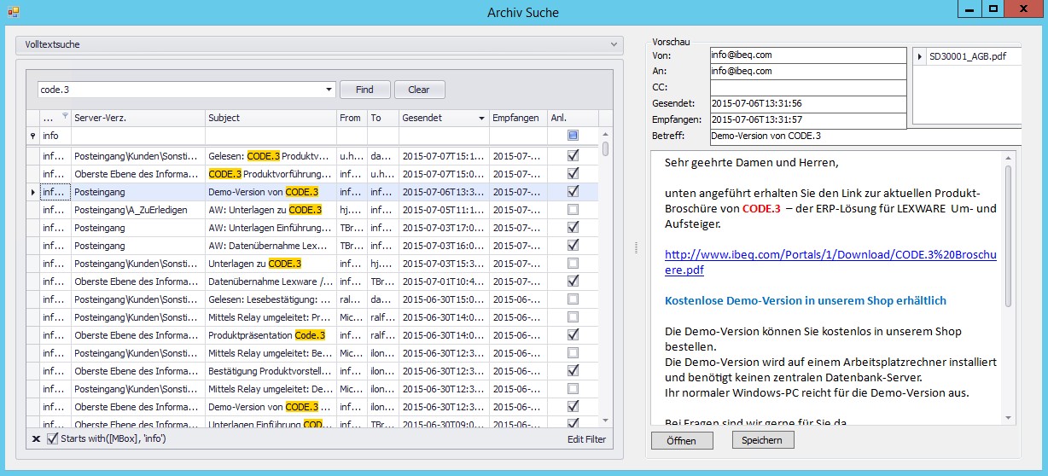Toggle attachment checkbox for 'Bestätigung Produktvorstell...' row
The height and width of the screenshot is (476, 1048).
[573, 371]
